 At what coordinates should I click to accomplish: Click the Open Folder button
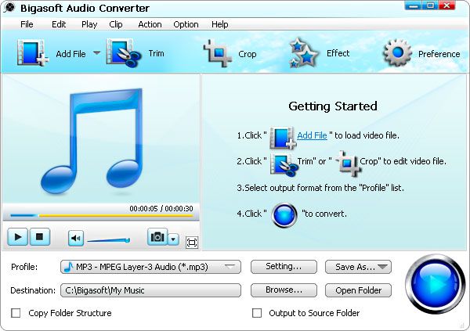pos(358,290)
